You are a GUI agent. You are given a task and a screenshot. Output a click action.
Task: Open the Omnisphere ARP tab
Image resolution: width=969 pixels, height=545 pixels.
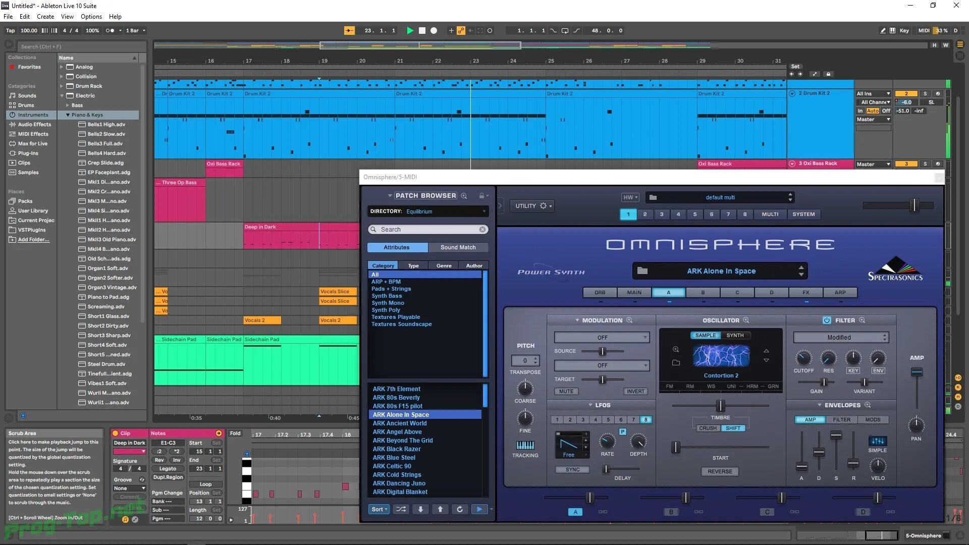840,293
